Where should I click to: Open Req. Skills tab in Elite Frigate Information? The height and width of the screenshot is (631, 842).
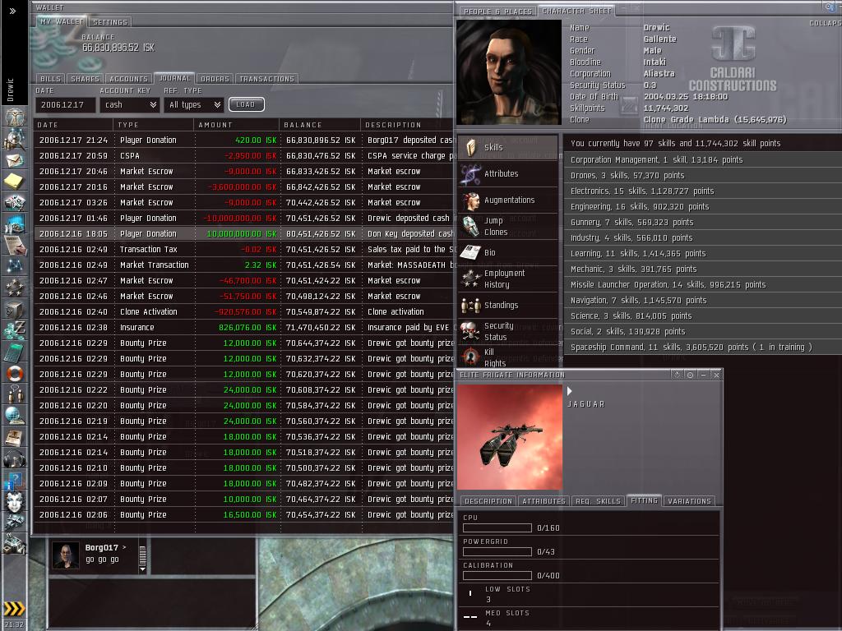[598, 500]
